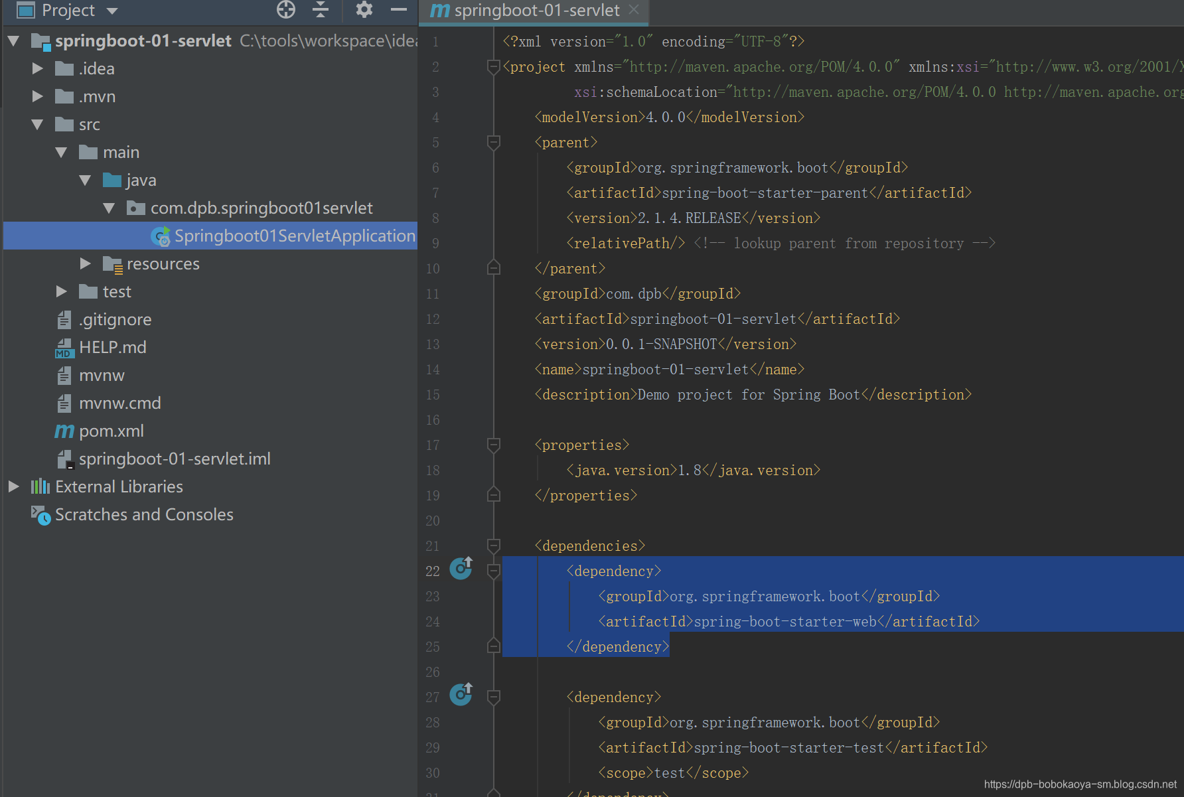
Task: Expand the External Libraries node
Action: pyautogui.click(x=13, y=487)
